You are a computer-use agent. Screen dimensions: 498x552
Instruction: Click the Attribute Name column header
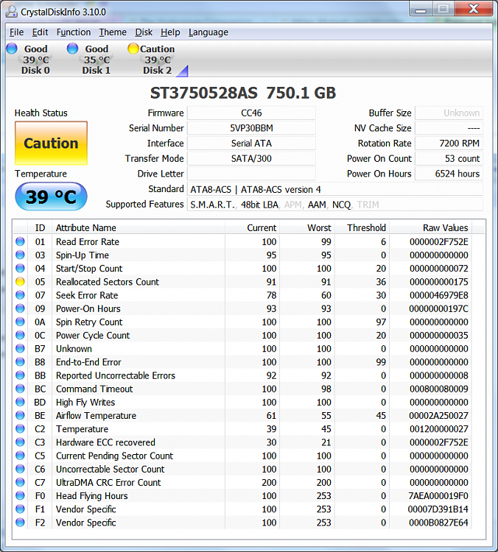click(138, 227)
